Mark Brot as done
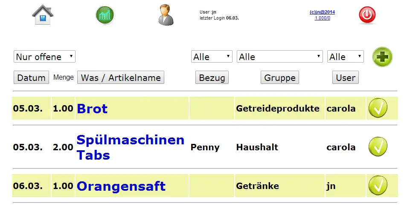Viewport: 407px width, 212px height. 378,108
